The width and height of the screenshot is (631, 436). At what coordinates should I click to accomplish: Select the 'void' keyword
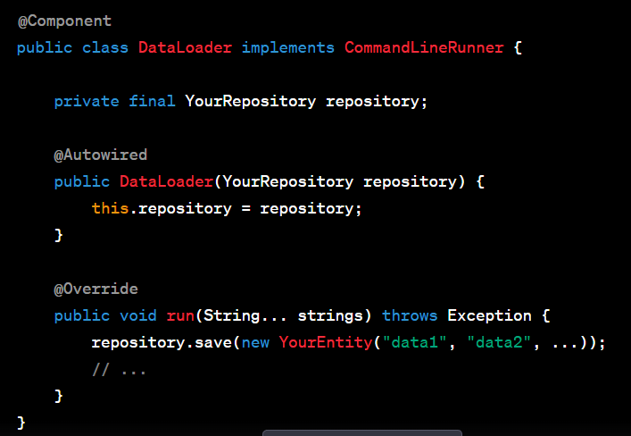pyautogui.click(x=138, y=315)
